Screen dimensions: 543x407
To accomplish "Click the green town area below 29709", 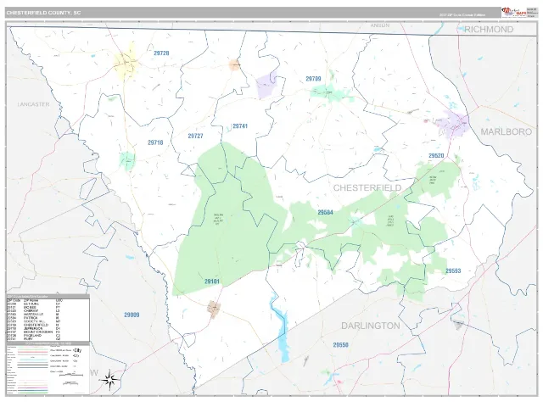I will point(331,92).
